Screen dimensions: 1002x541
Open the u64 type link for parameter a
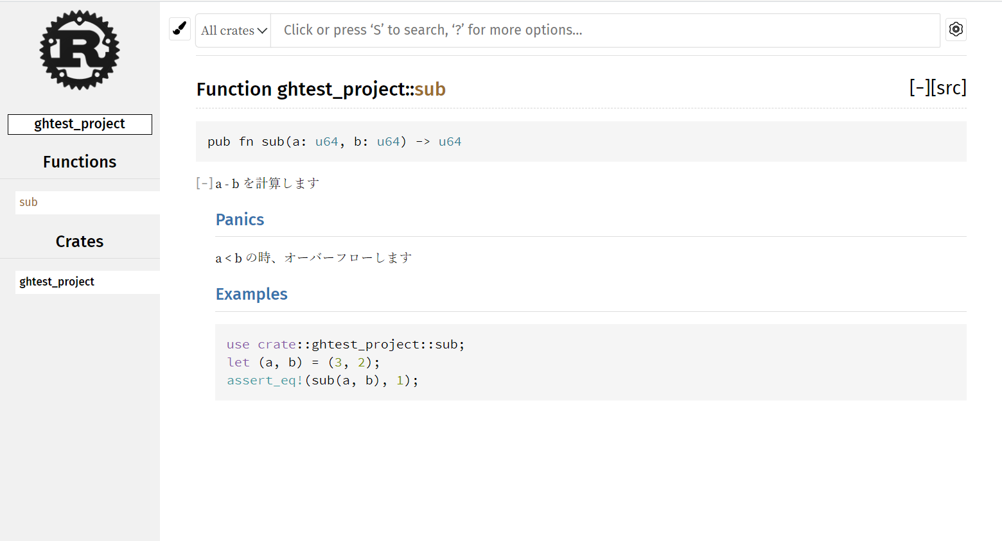(326, 141)
